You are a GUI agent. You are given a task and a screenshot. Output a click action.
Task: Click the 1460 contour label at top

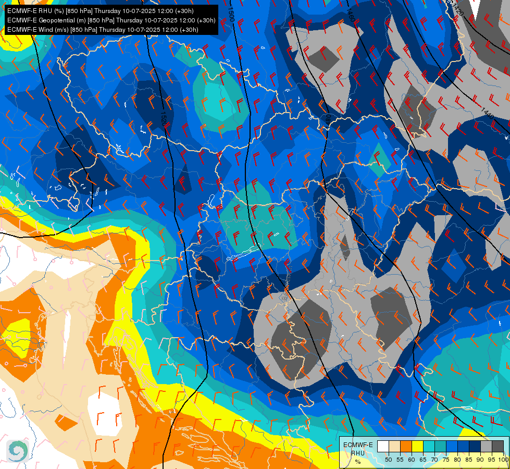point(350,15)
